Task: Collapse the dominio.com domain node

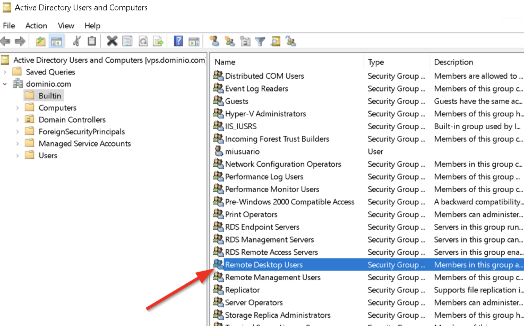Action: click(x=5, y=84)
